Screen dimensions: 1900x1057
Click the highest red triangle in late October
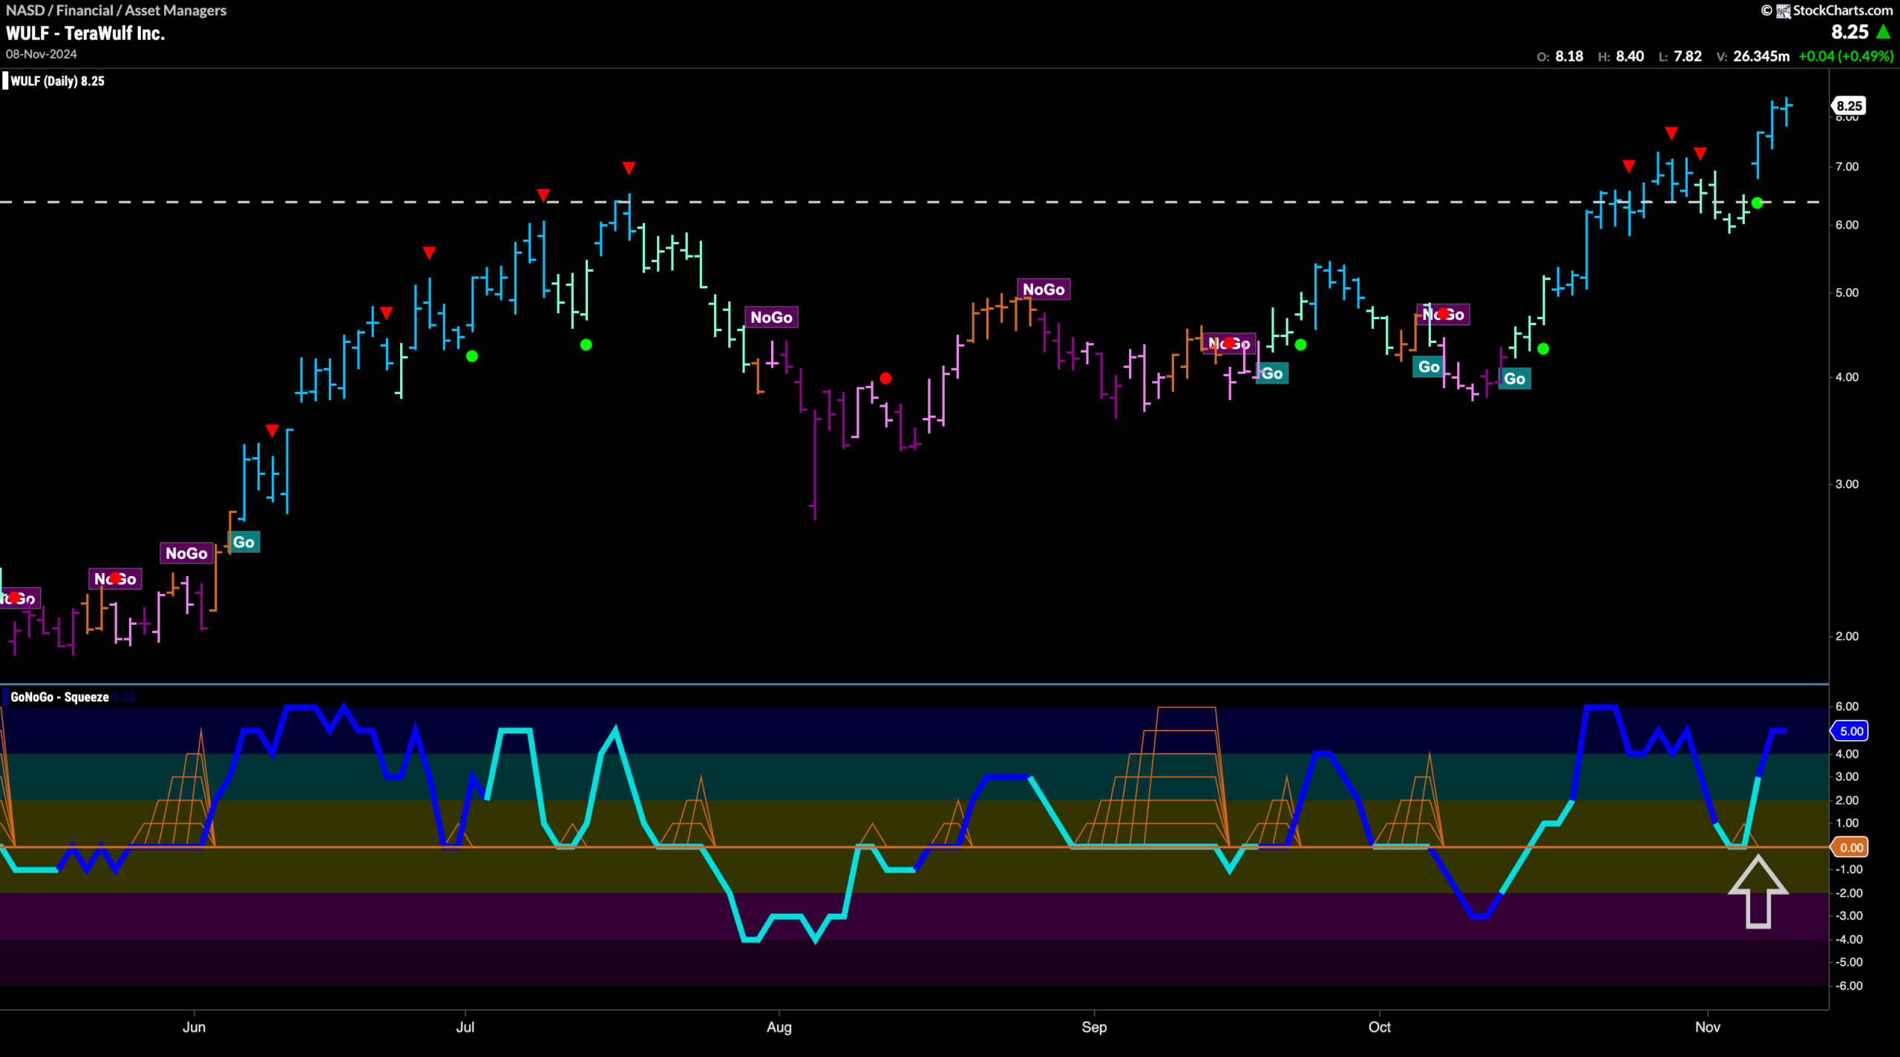click(x=1671, y=134)
